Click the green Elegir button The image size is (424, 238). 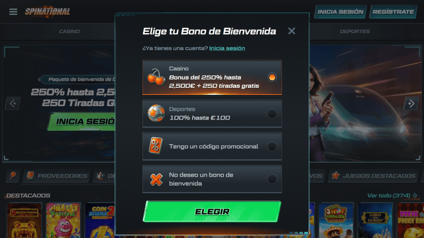coord(212,211)
